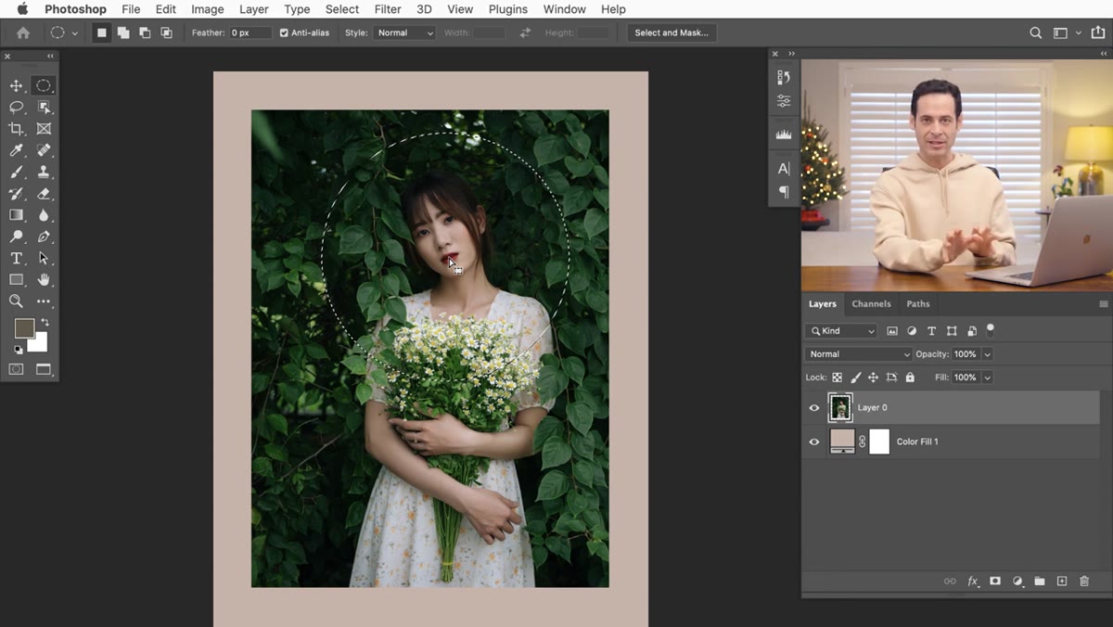
Task: Toggle the layer filter on/off switch
Action: tap(990, 329)
